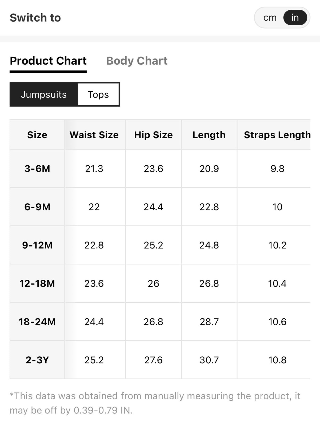
Task: Select the 3-6M size row label
Action: pos(37,169)
